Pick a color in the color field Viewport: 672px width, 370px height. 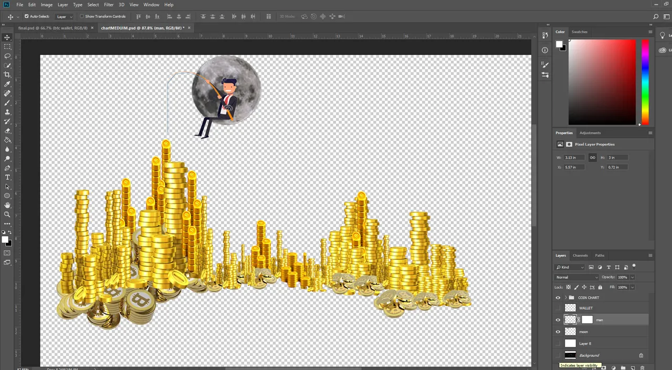(x=602, y=82)
